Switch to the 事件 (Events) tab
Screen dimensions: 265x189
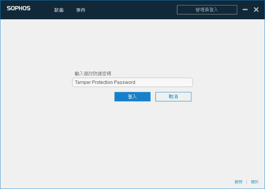click(81, 10)
